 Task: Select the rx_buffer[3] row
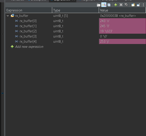pos(76,36)
